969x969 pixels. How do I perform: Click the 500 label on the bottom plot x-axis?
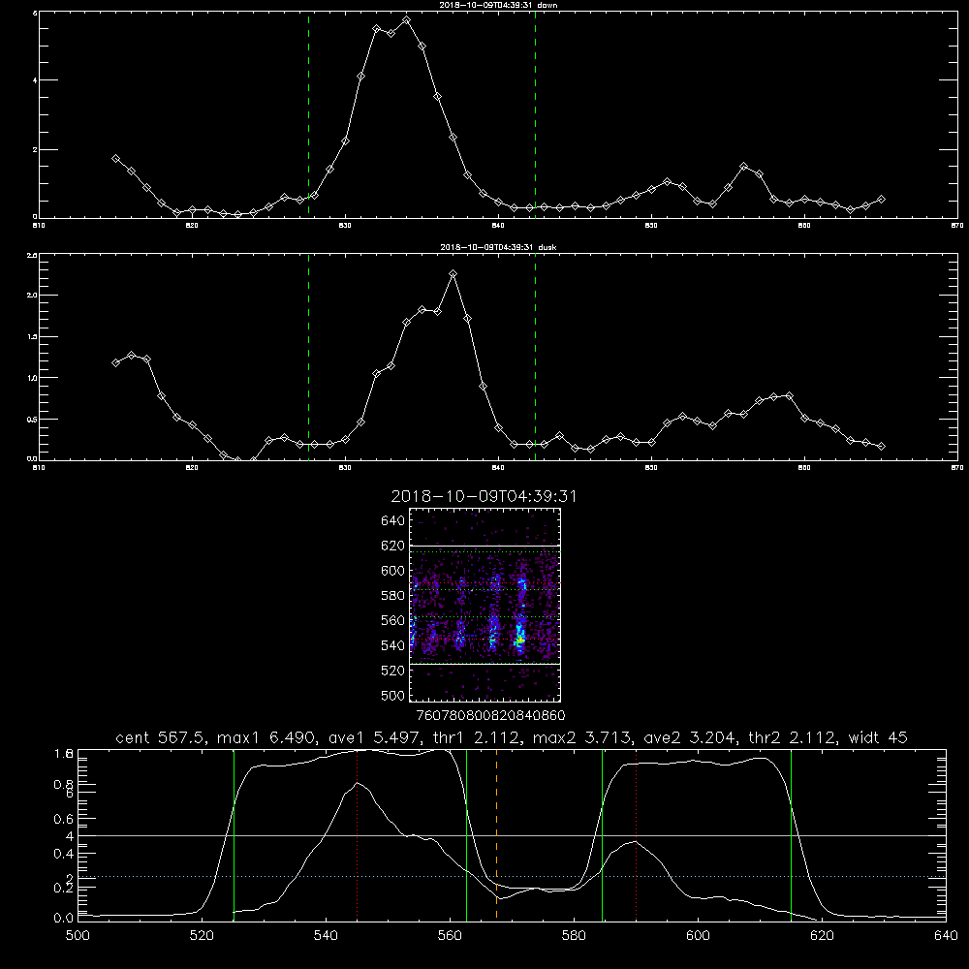point(78,936)
